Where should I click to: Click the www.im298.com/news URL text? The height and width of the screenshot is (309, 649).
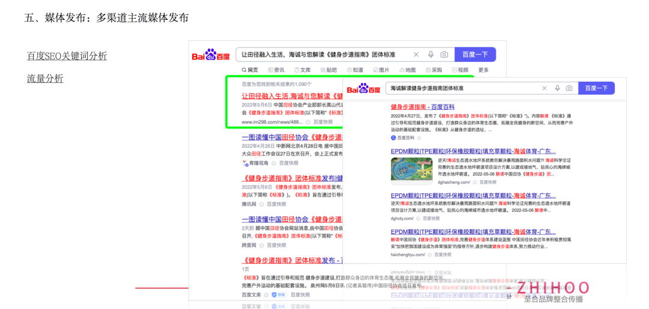coord(272,122)
